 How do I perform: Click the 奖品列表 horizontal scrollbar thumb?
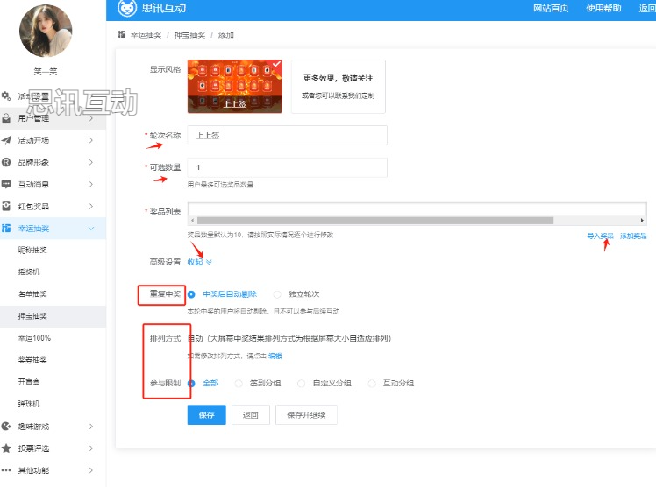click(375, 220)
